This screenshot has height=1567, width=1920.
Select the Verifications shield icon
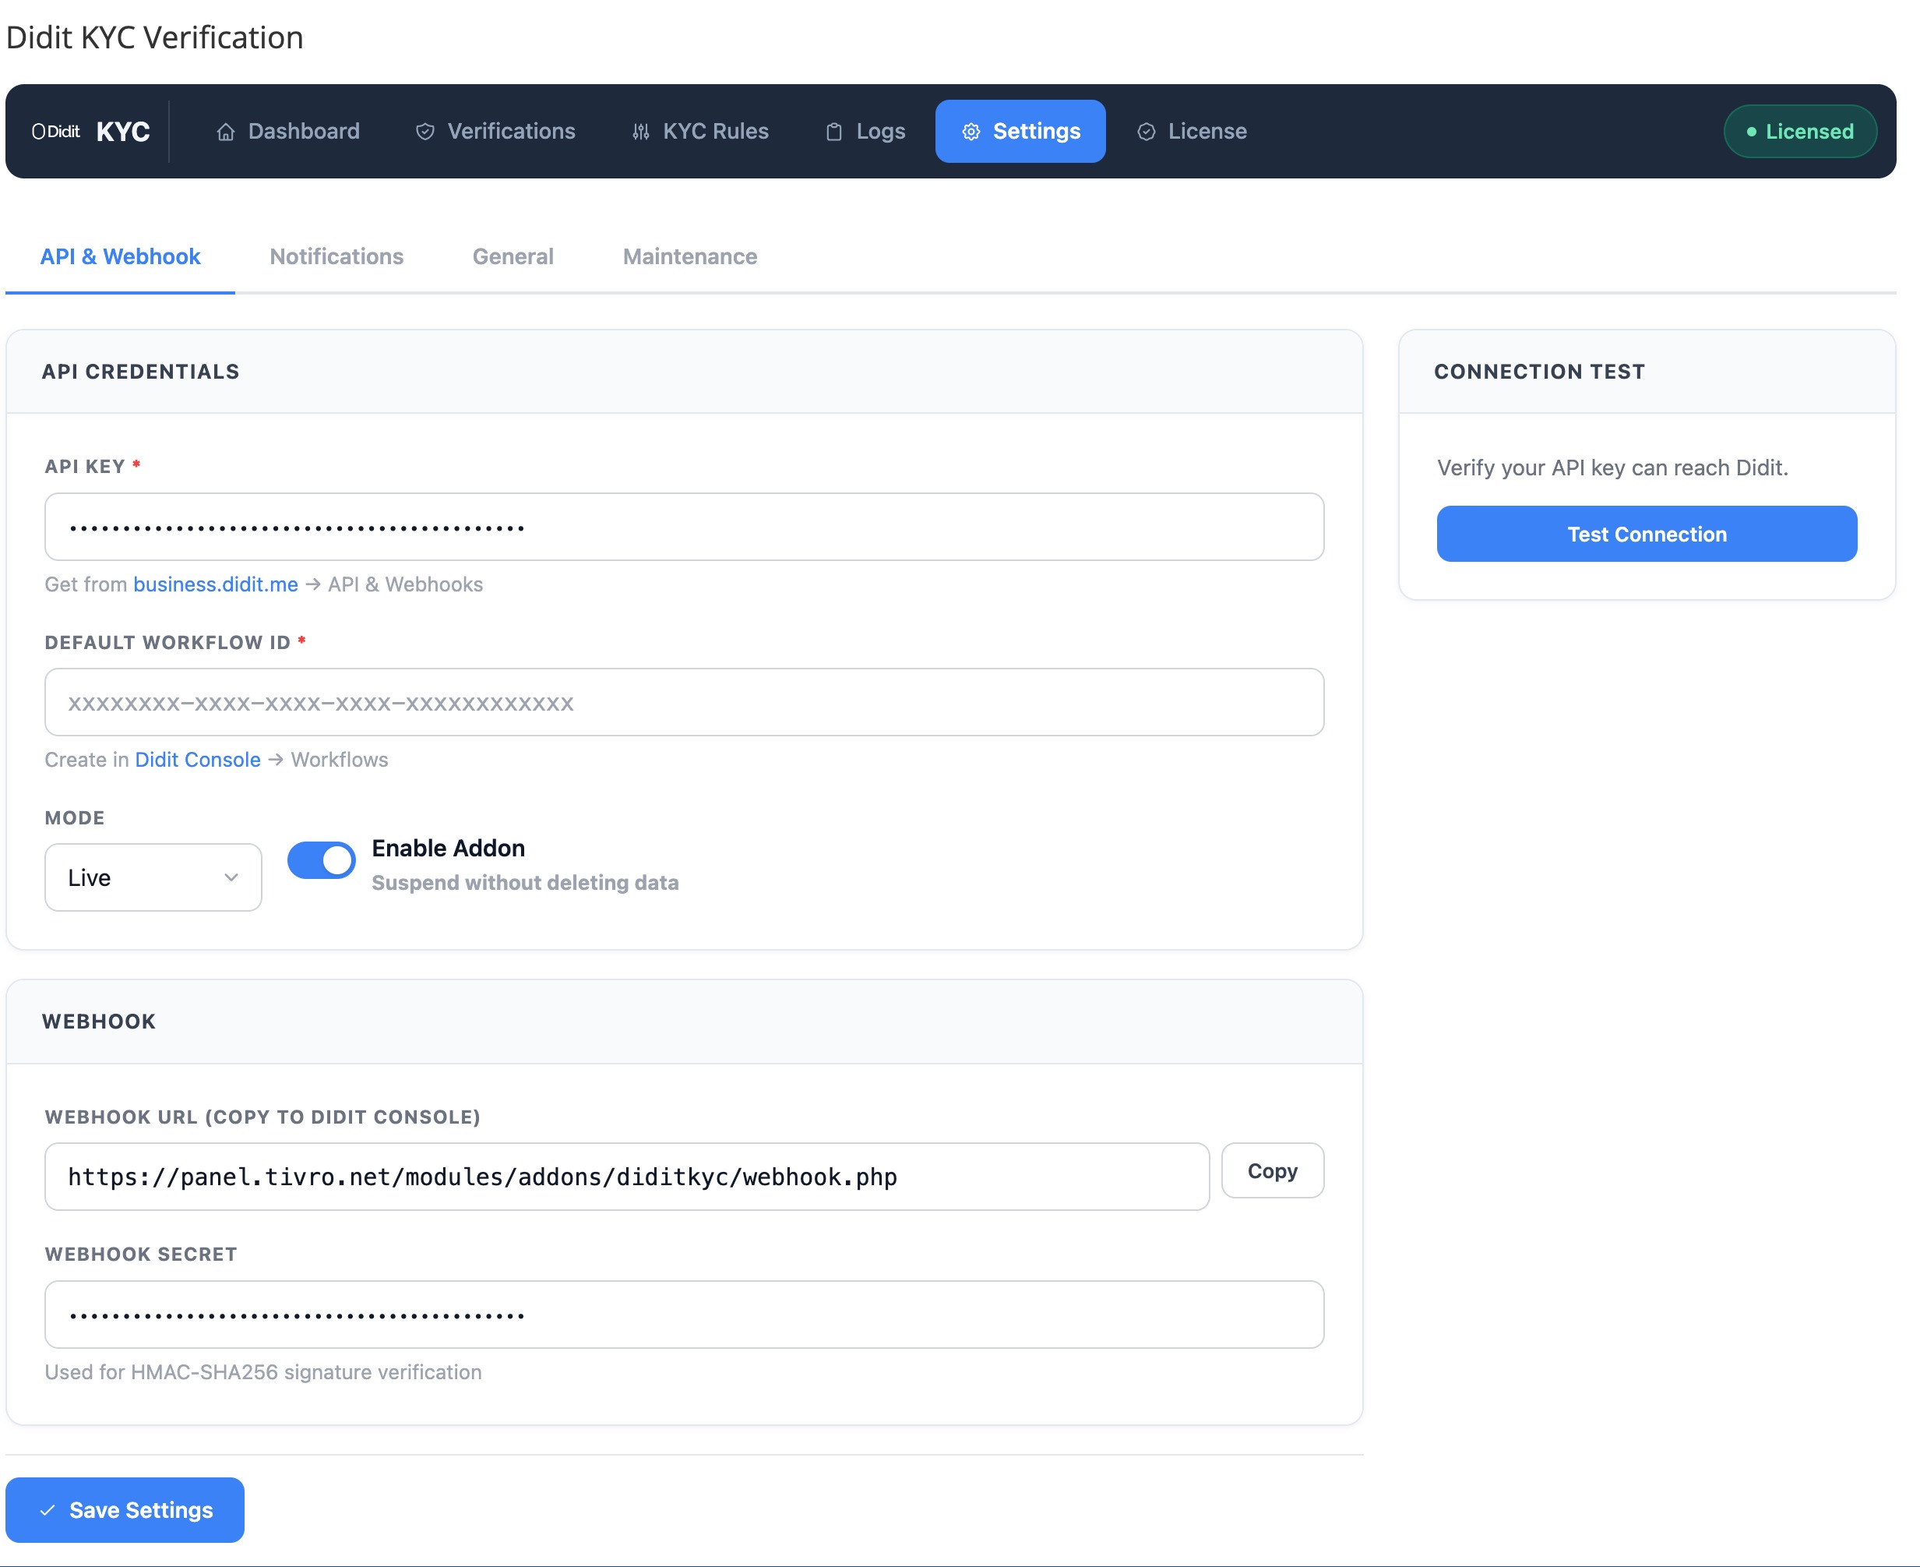[425, 131]
